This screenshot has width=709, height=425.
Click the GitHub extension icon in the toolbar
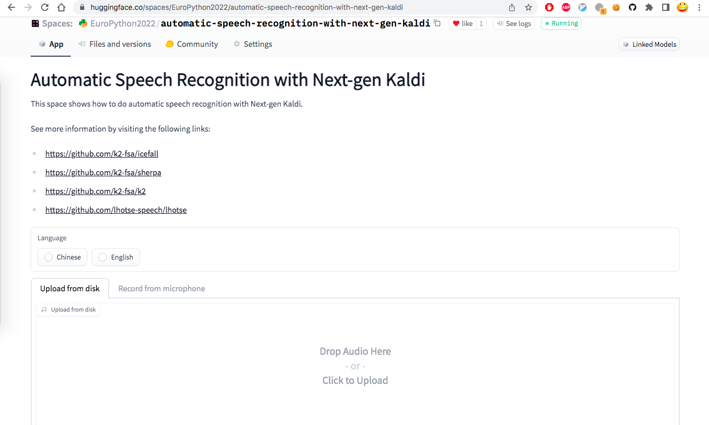pos(633,7)
